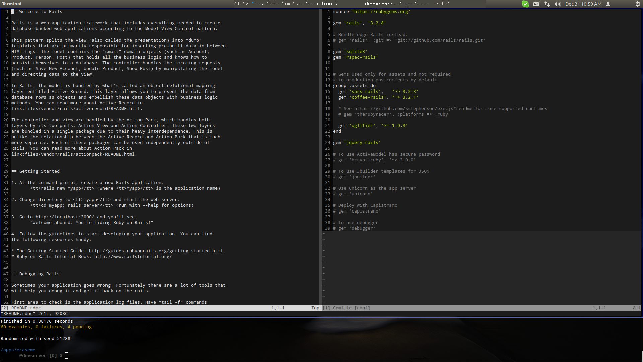Click the 'end' keyword on Gemfile line 22
The image size is (643, 362).
[x=337, y=131]
